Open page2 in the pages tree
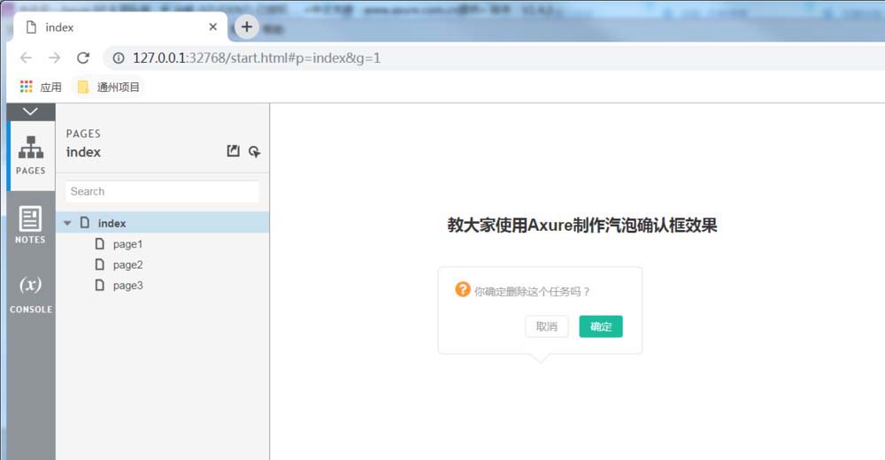Screen dimensions: 885x460 pos(127,264)
